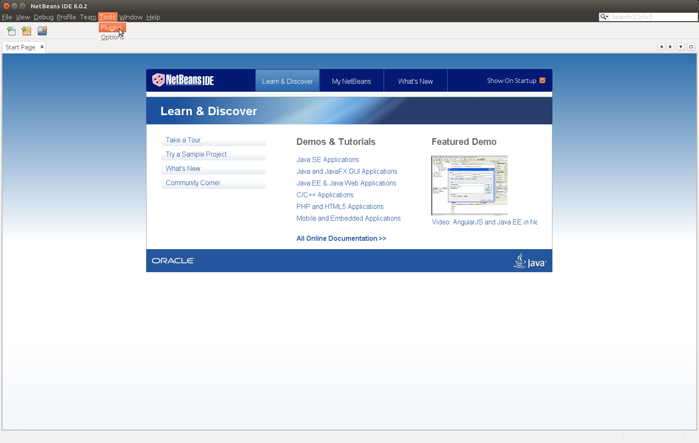Switch to the What's New tab
Screen dimensions: 699x443
click(x=415, y=81)
